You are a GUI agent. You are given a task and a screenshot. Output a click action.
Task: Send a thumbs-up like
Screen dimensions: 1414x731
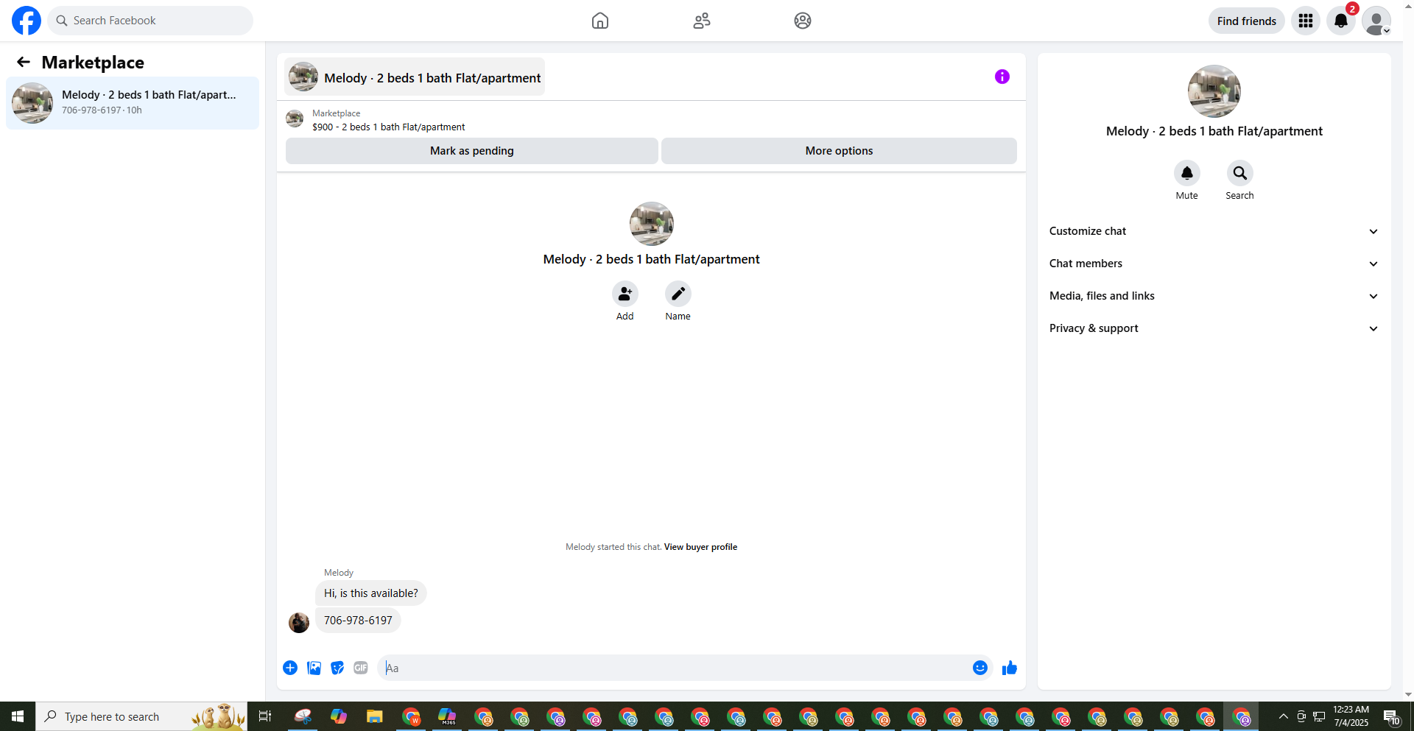point(1010,668)
